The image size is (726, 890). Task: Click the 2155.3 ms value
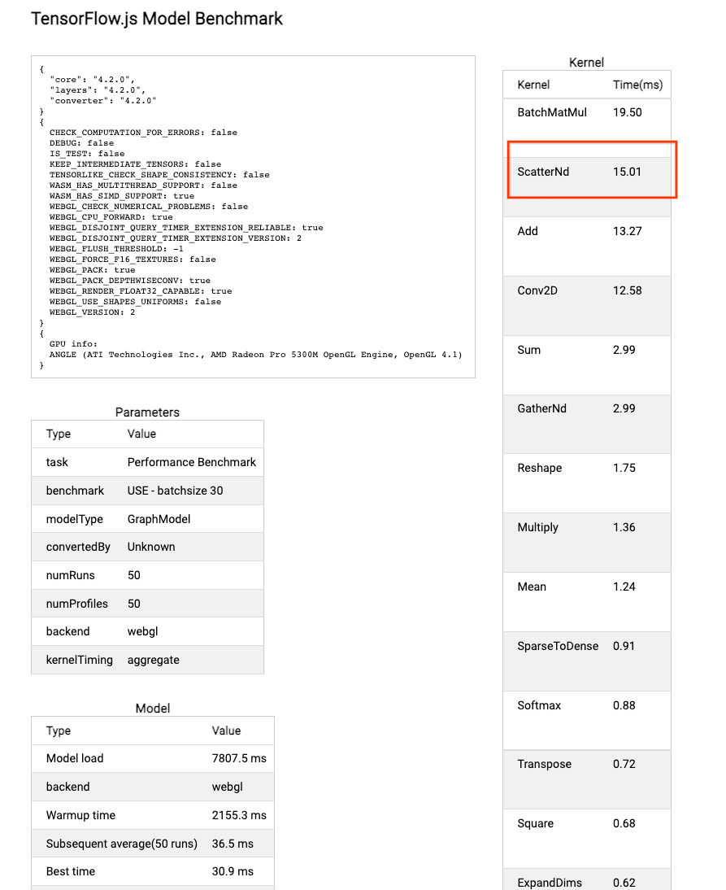(239, 816)
